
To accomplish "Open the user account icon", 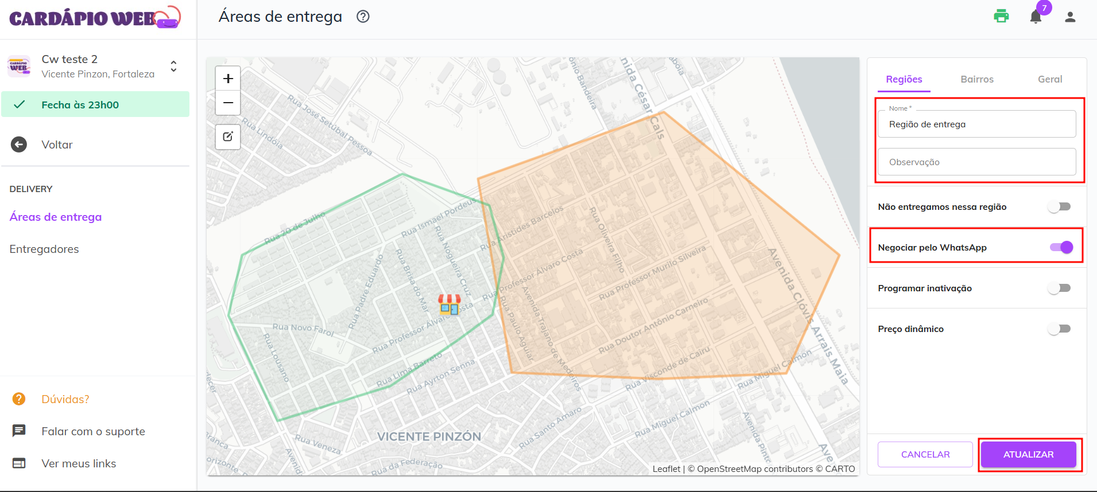I will point(1070,17).
